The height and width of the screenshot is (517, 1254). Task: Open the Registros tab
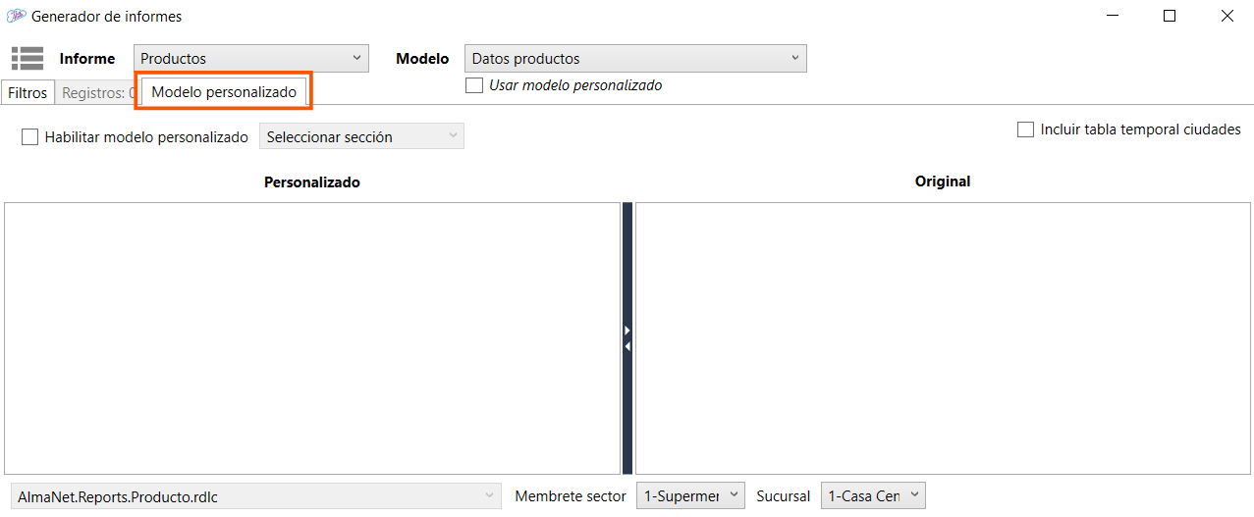tap(97, 93)
